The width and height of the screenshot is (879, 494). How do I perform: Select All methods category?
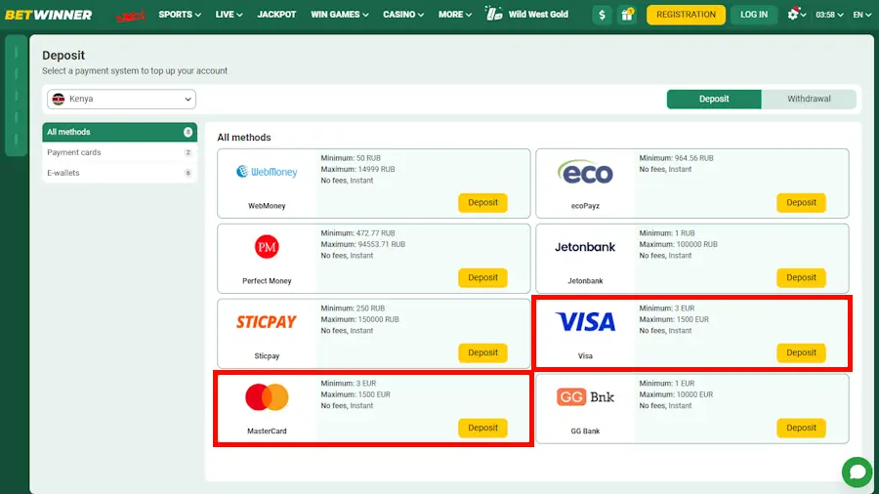119,132
